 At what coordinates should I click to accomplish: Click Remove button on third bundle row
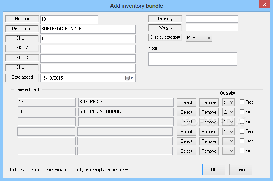coord(209,122)
